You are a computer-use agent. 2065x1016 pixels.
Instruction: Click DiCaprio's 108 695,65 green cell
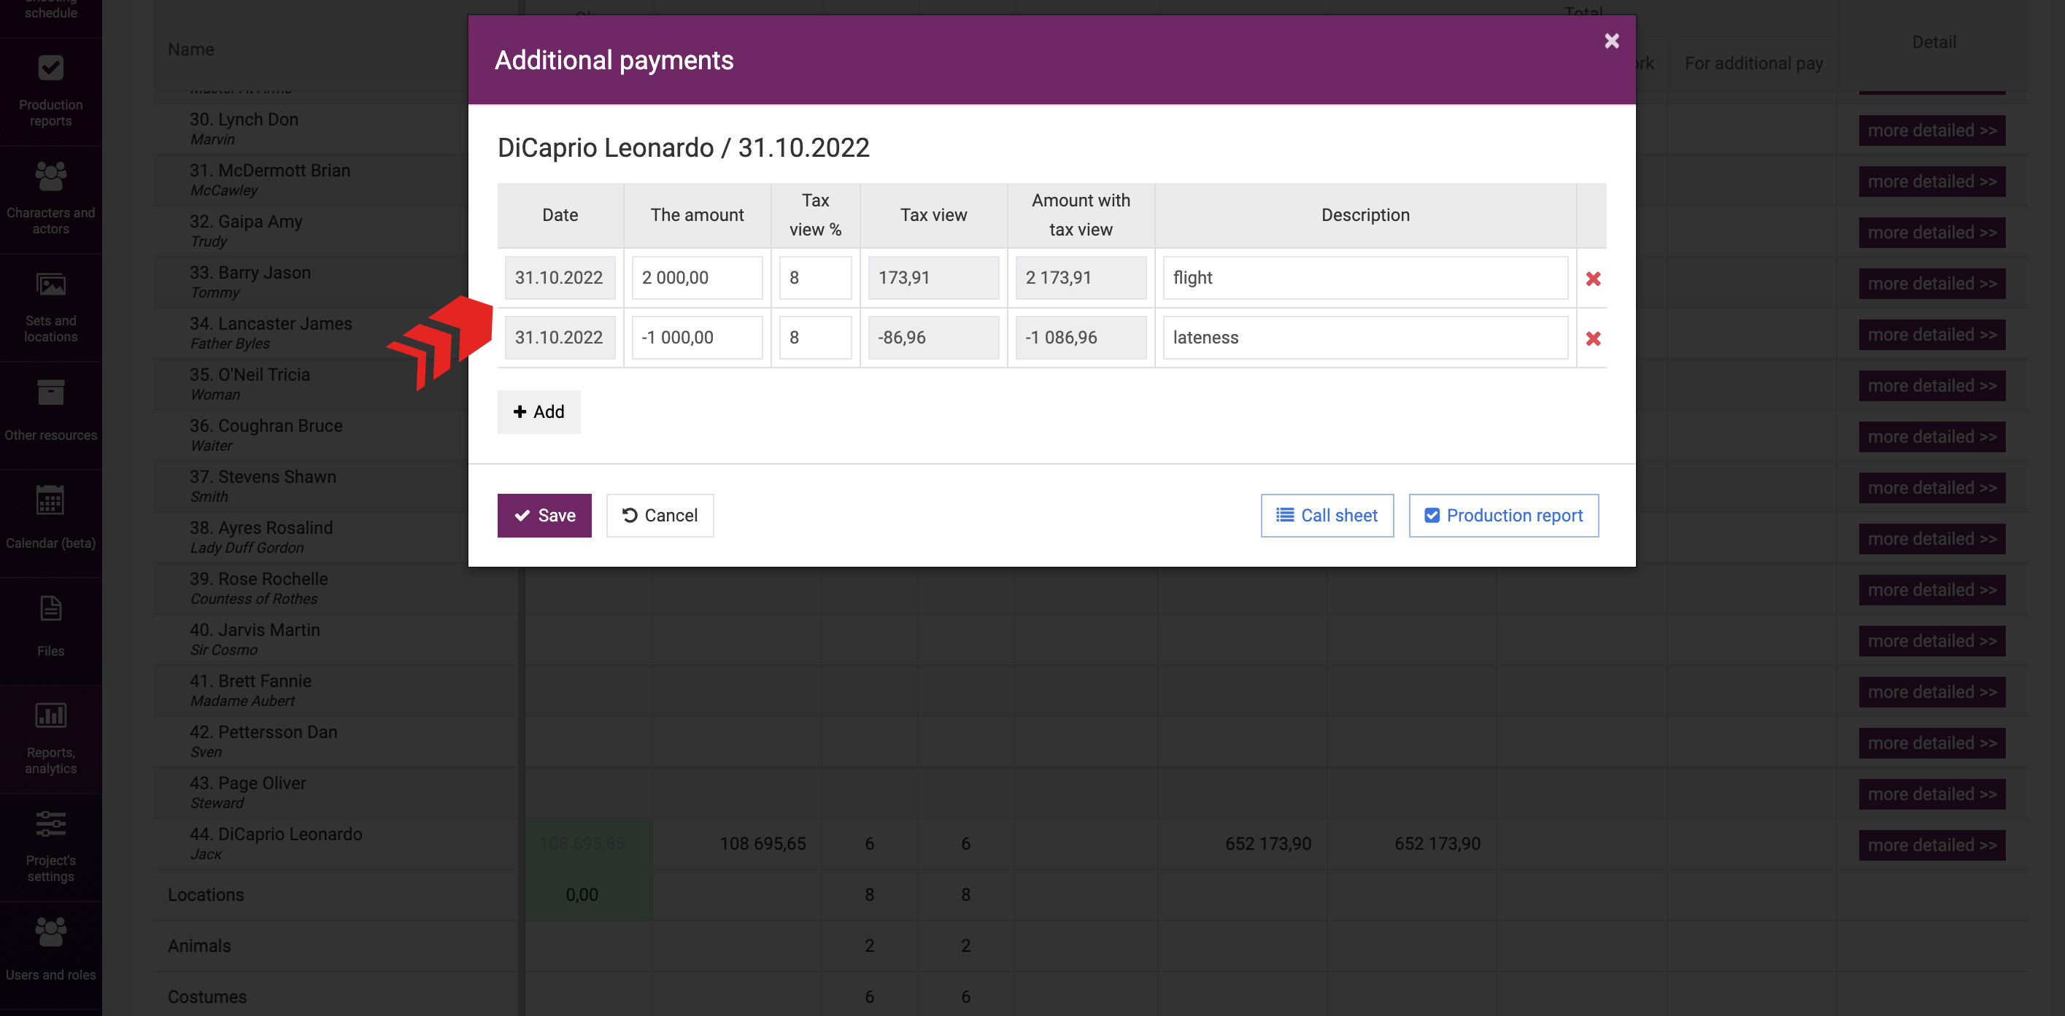[x=588, y=844]
